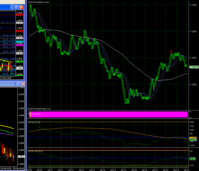The image size is (199, 171).
Task: Click the 1.3560 price axis label
Action: 193,31
